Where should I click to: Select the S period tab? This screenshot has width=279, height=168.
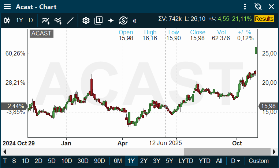14,161
